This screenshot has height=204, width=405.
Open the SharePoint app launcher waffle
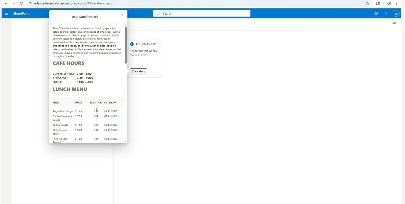[x=7, y=13]
